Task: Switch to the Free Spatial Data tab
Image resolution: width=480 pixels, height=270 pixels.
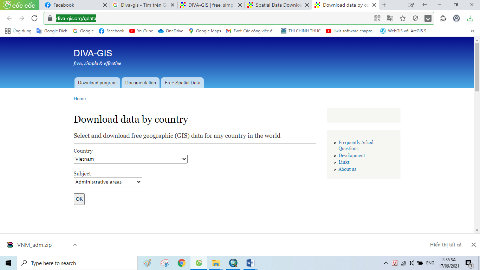Action: (x=182, y=83)
